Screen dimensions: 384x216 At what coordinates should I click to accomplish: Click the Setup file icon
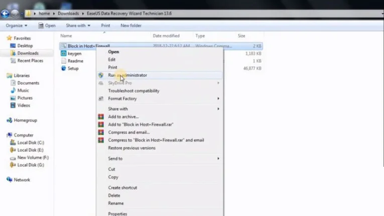(x=64, y=68)
